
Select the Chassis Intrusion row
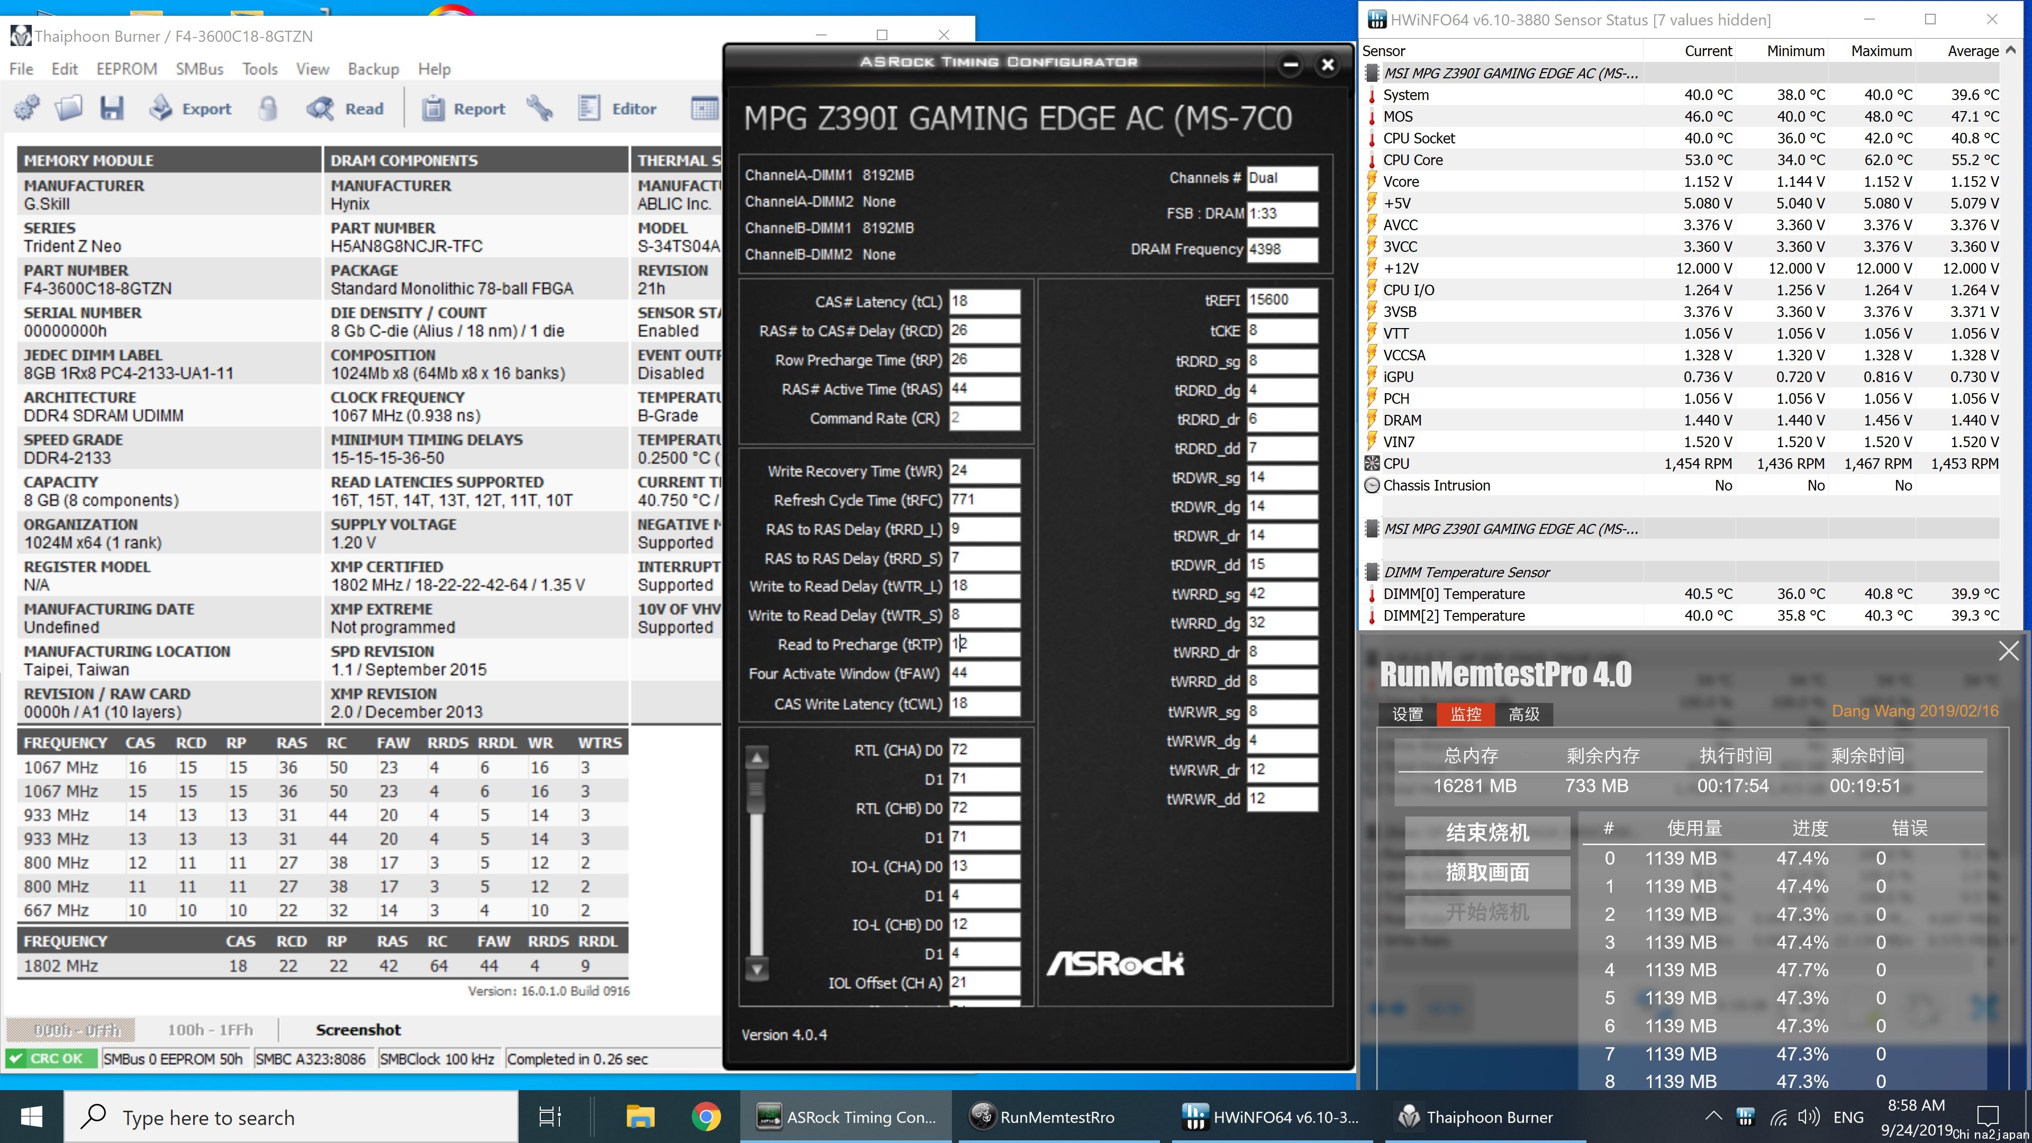tap(1681, 485)
